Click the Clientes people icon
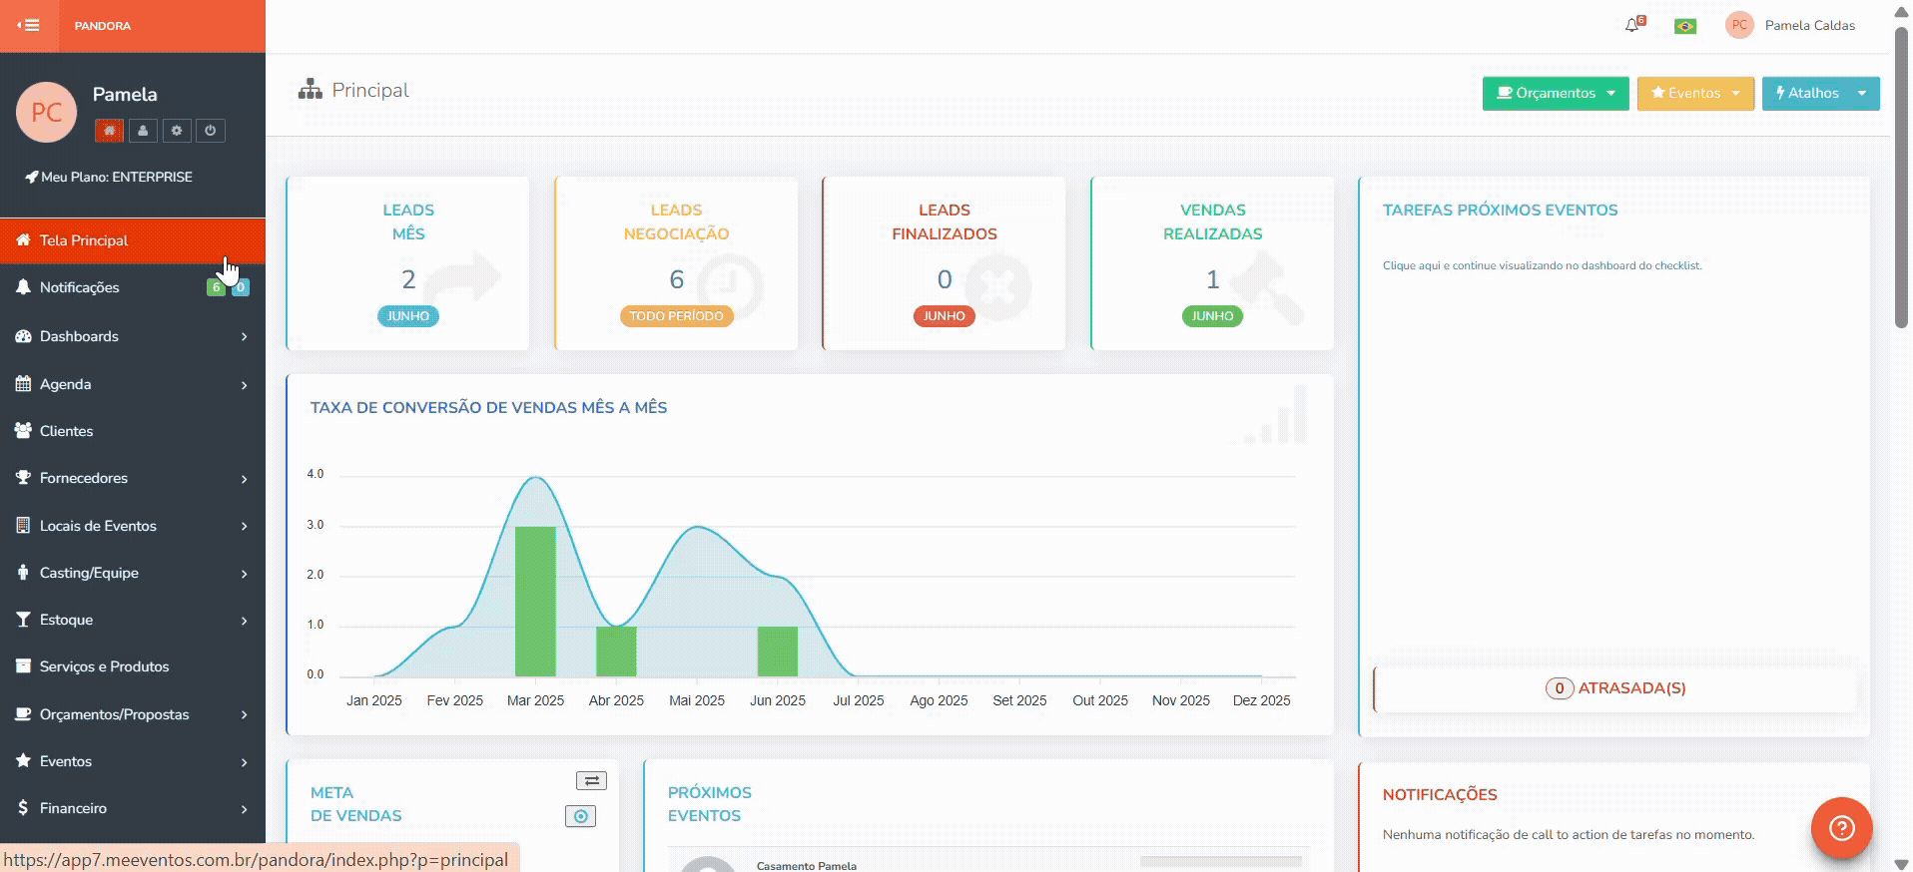The image size is (1913, 872). pyautogui.click(x=23, y=430)
